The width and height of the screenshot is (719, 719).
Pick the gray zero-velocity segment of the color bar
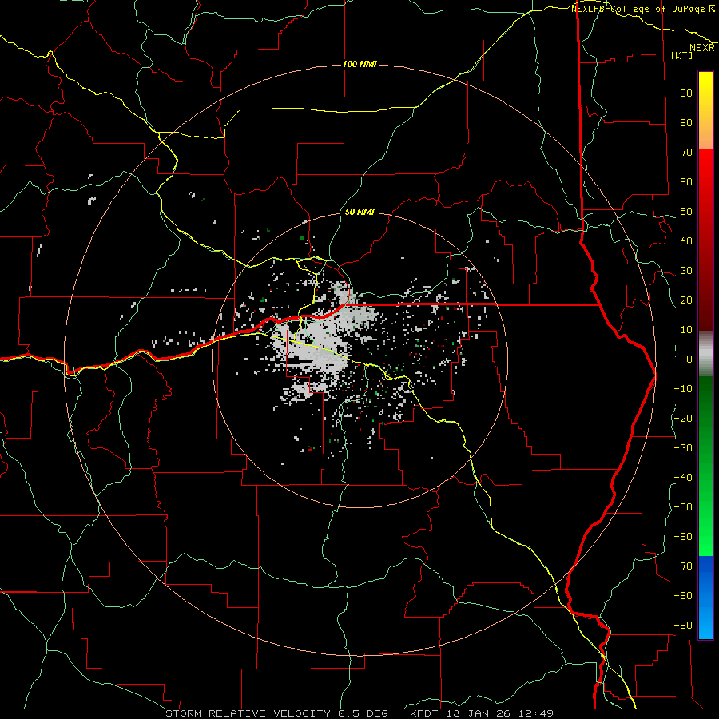[x=705, y=354]
